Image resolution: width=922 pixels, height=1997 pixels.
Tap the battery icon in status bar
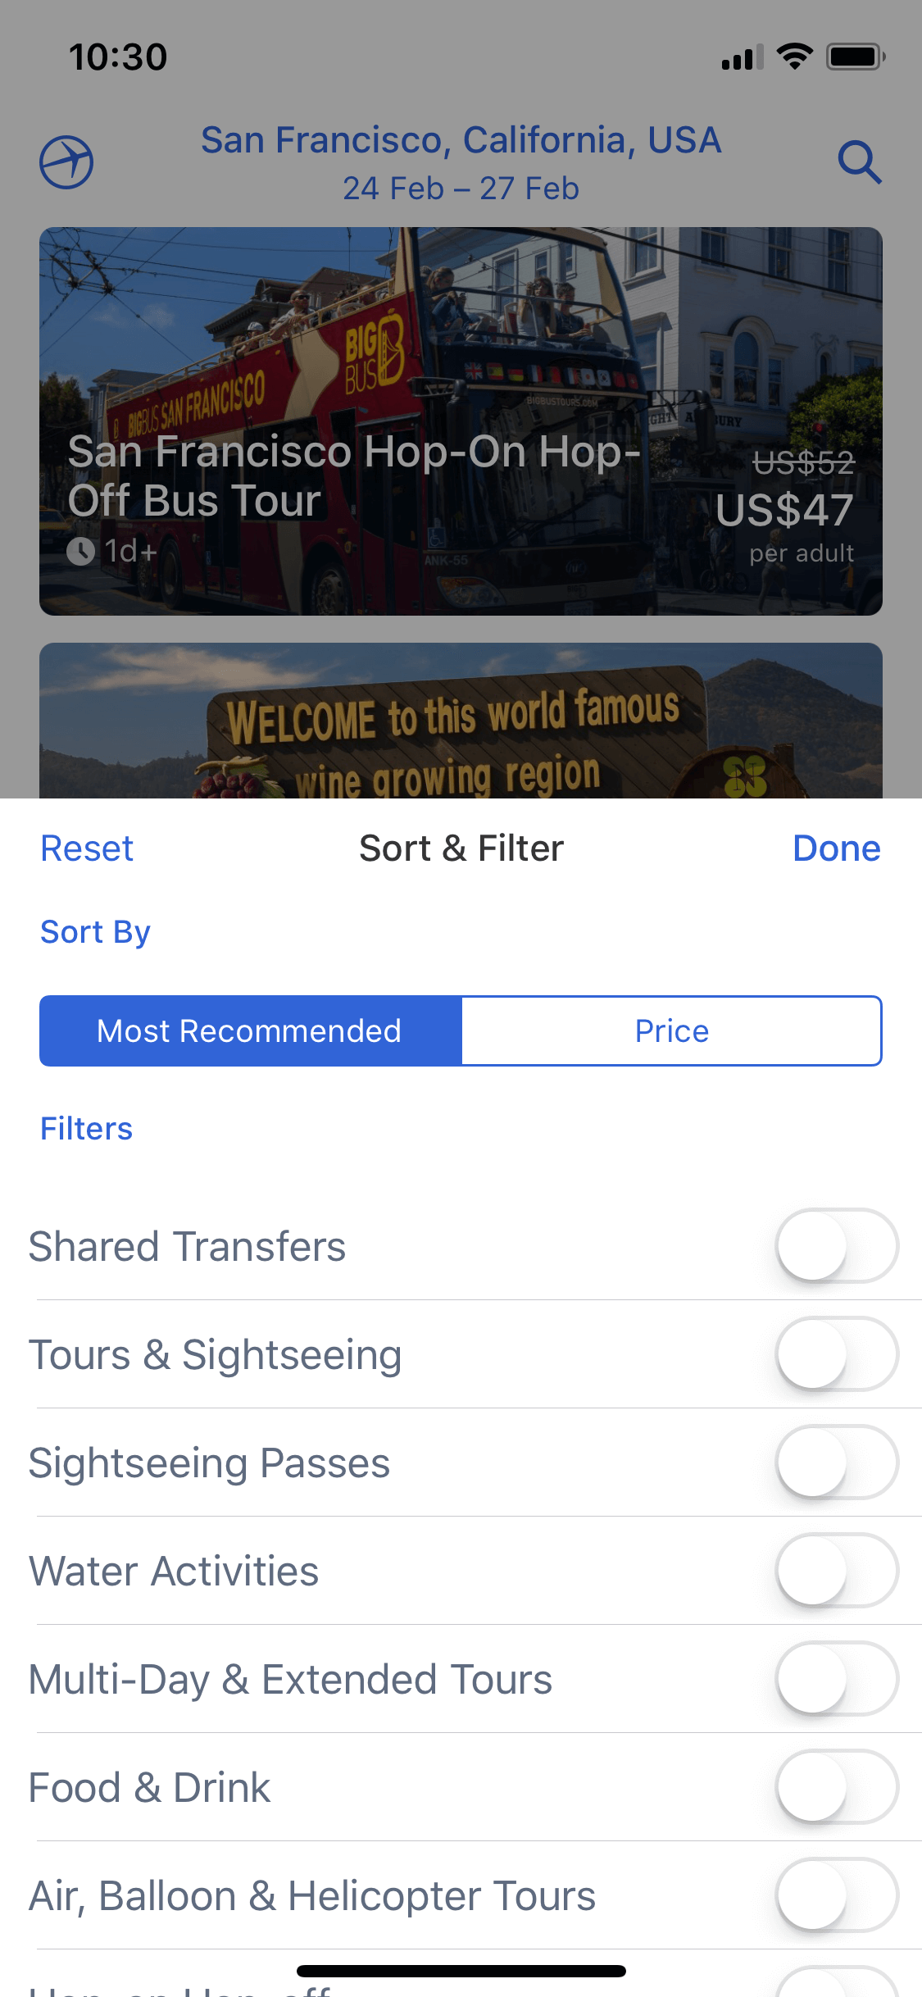[856, 57]
